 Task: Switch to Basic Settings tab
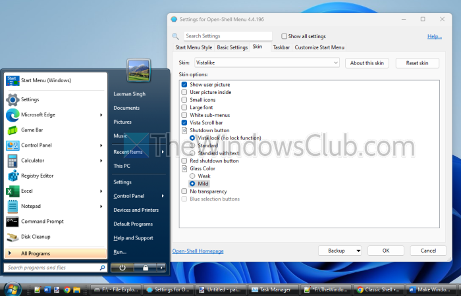click(232, 47)
